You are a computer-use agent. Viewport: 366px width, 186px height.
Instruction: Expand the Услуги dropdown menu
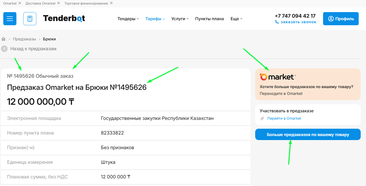[x=180, y=19]
